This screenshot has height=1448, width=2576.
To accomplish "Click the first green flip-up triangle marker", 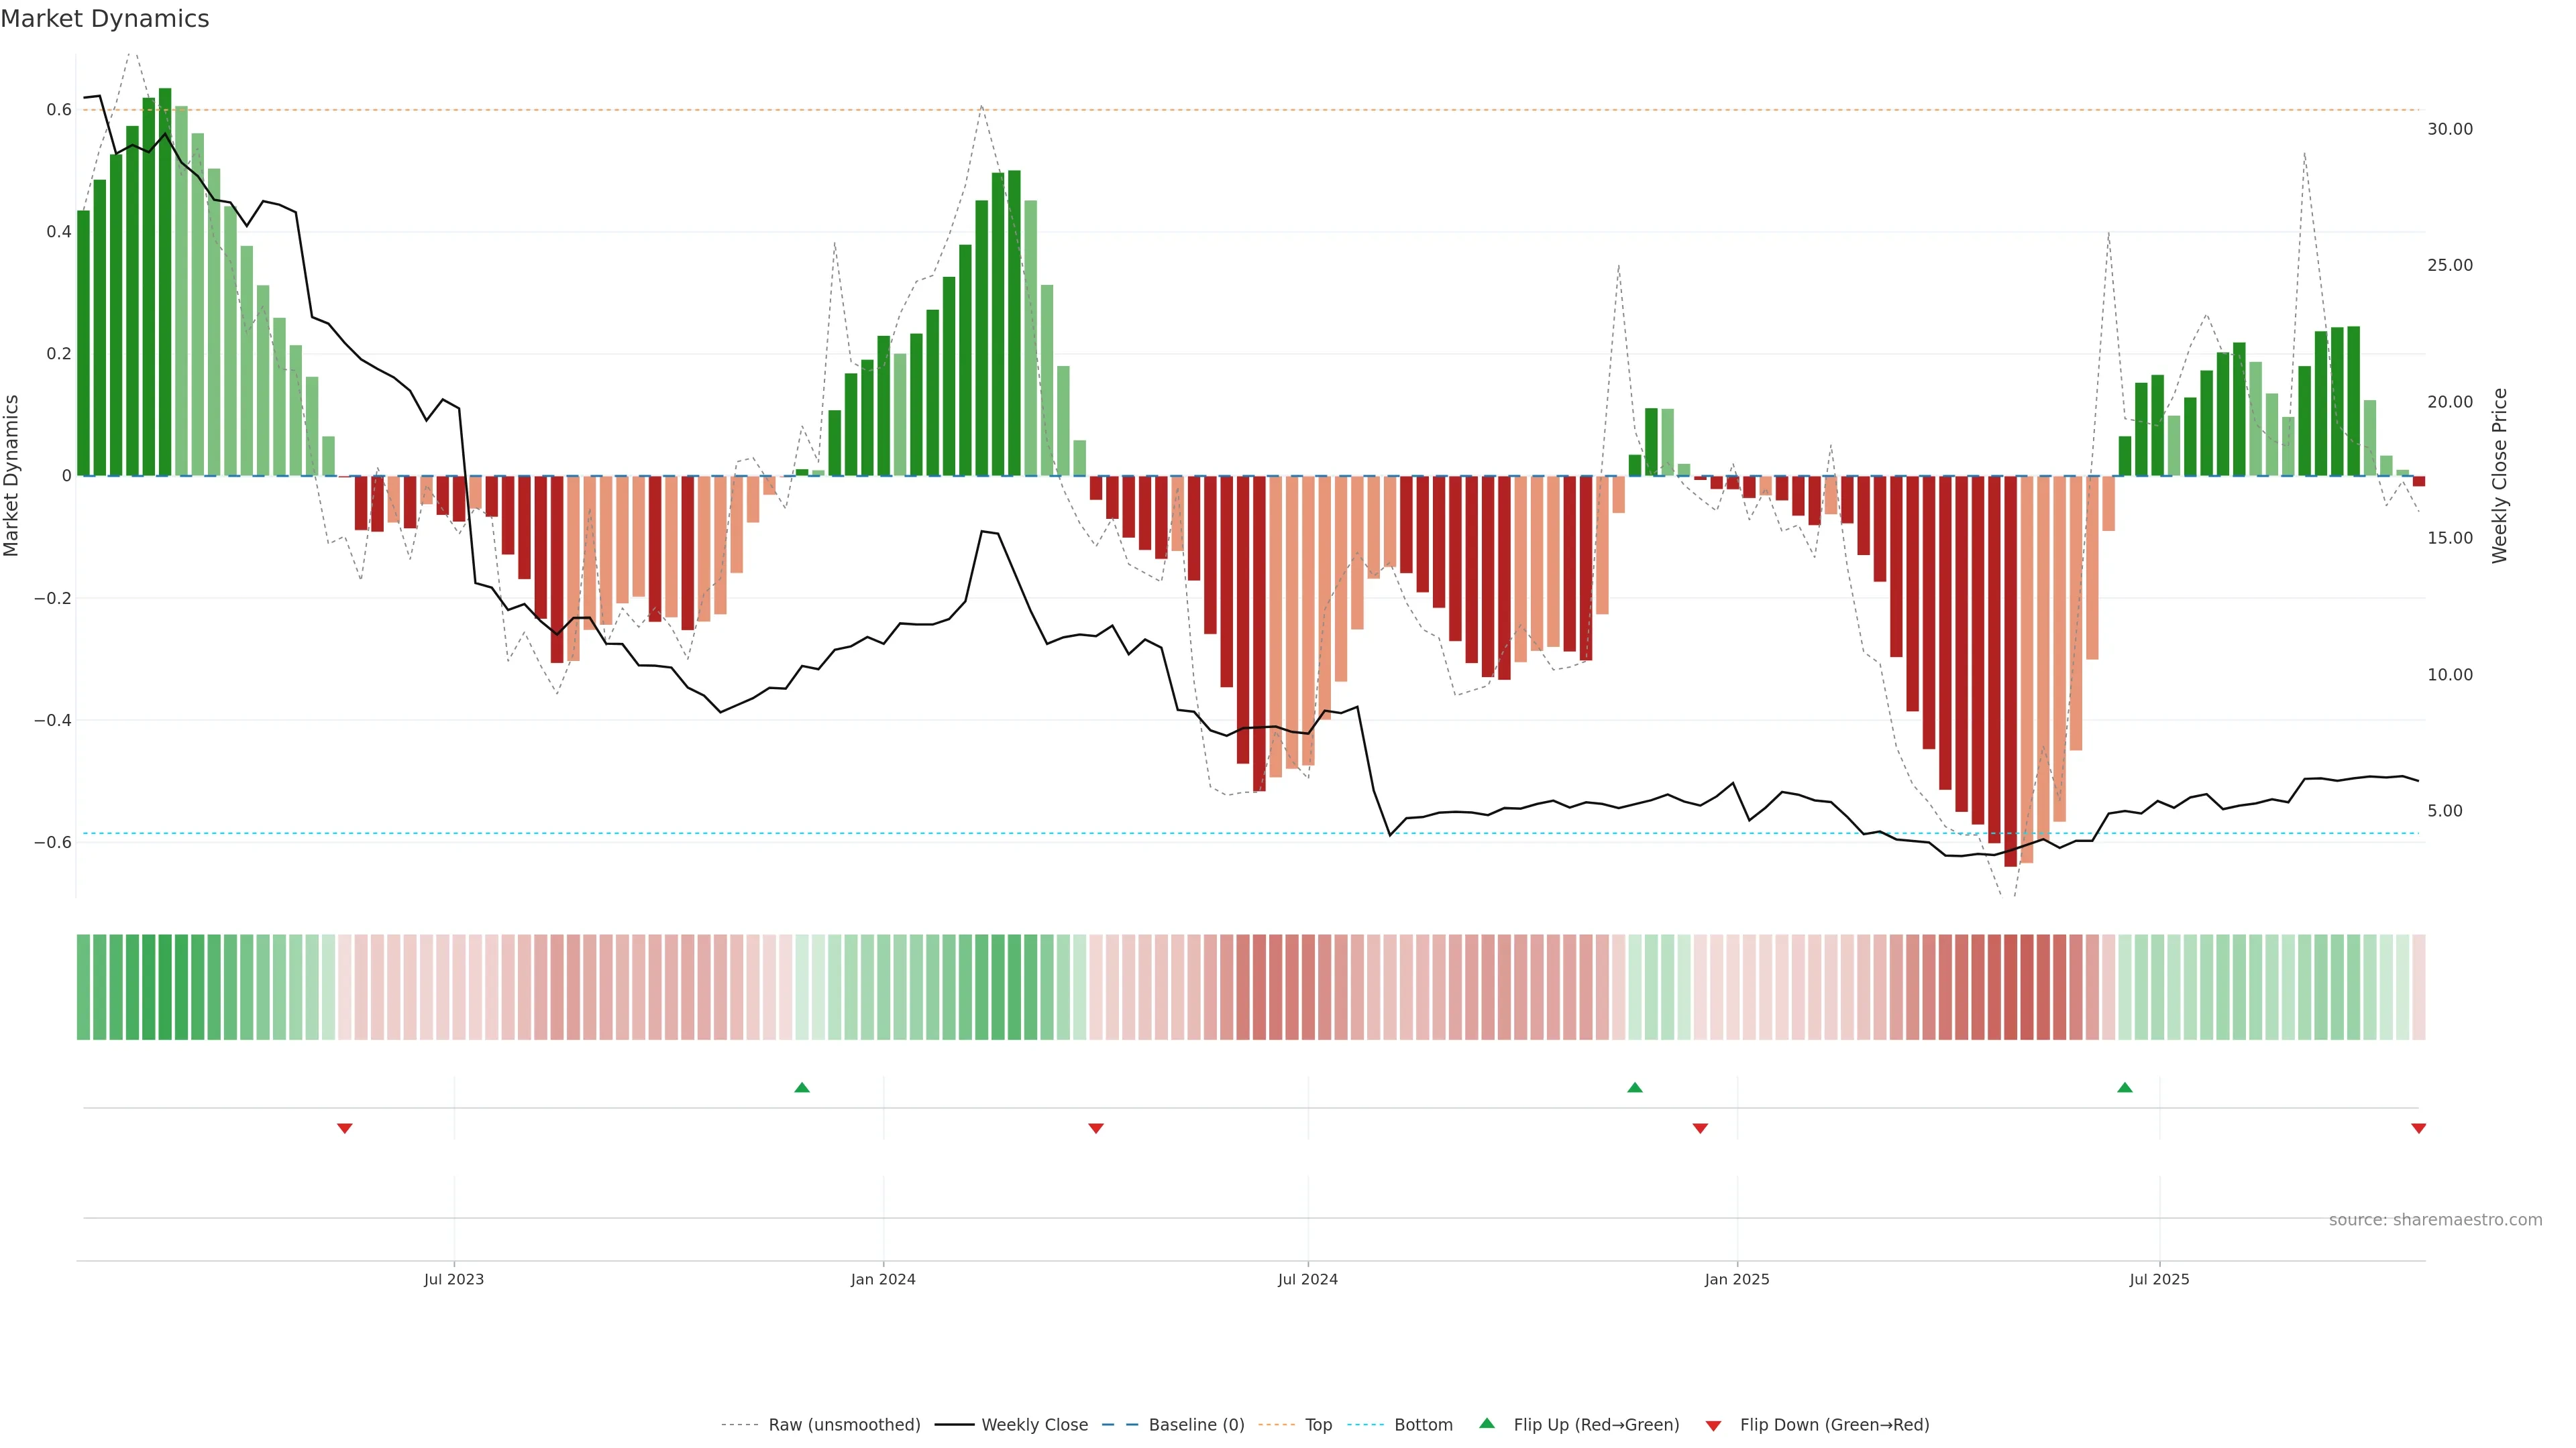I will [x=802, y=1087].
